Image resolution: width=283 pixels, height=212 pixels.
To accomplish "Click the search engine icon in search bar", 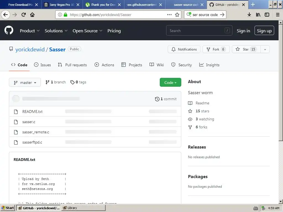I will click(x=189, y=14).
